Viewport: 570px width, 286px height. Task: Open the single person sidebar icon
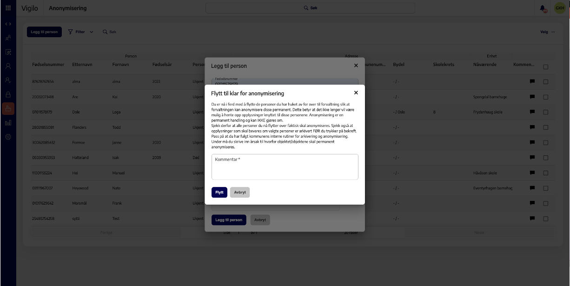8,66
